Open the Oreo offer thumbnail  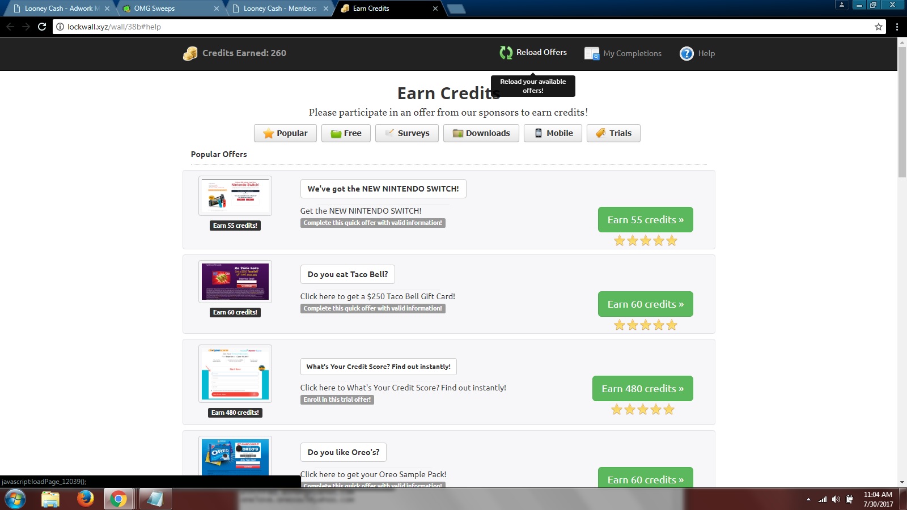coord(235,457)
